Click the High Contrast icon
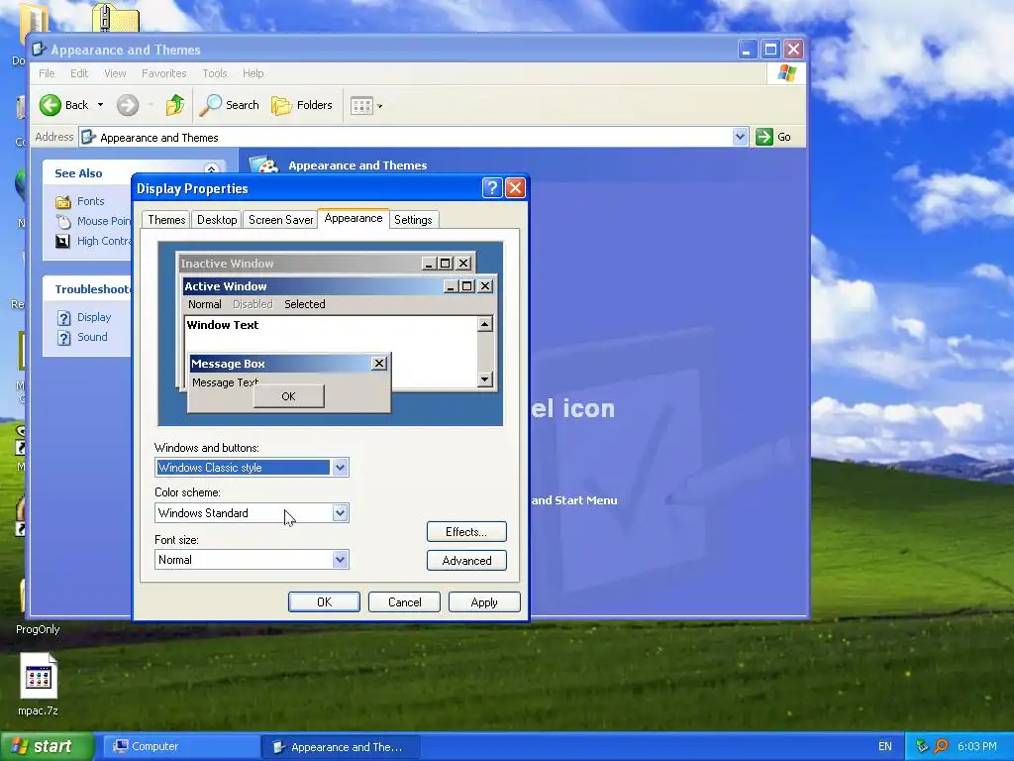 pyautogui.click(x=62, y=242)
